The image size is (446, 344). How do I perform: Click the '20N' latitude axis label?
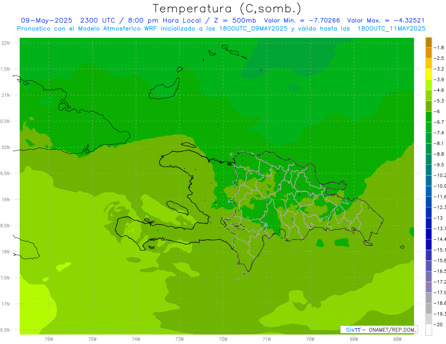[6, 147]
